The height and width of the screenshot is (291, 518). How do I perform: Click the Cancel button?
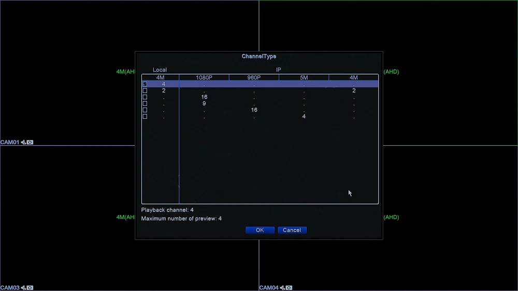click(x=292, y=230)
